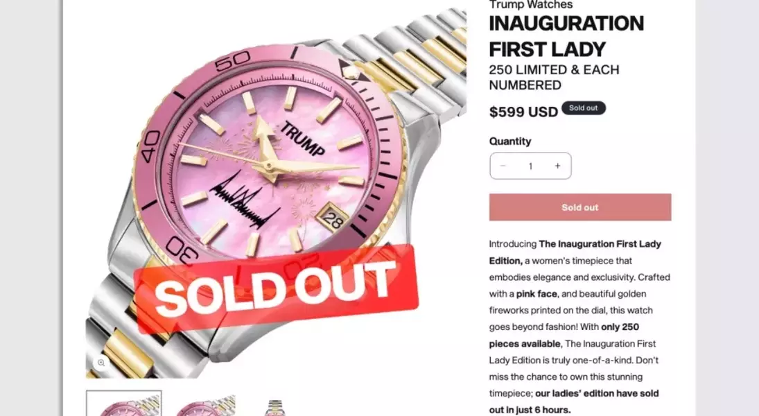
Task: Select the first outlined watch thumbnail
Action: (124, 404)
